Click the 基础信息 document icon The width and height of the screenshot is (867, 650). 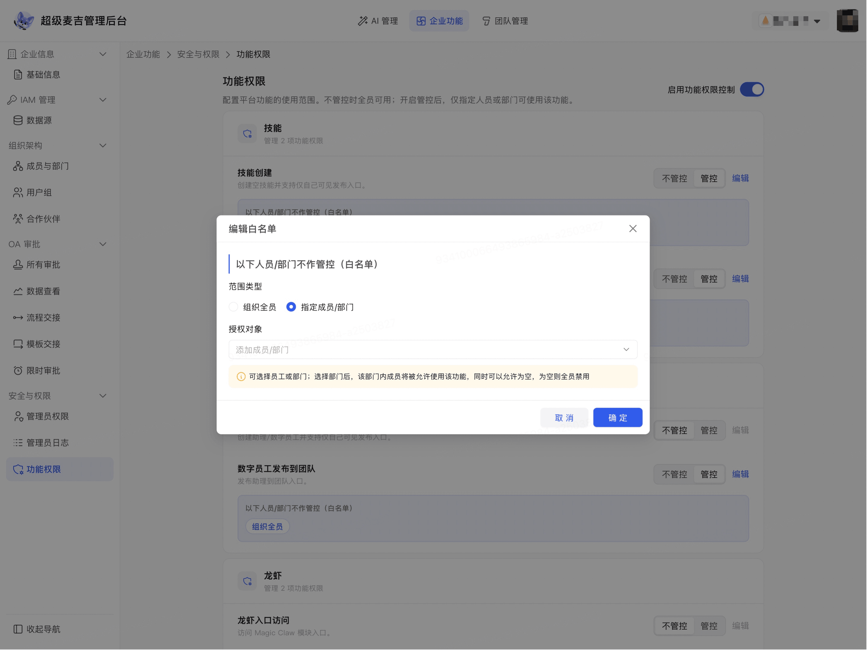18,74
